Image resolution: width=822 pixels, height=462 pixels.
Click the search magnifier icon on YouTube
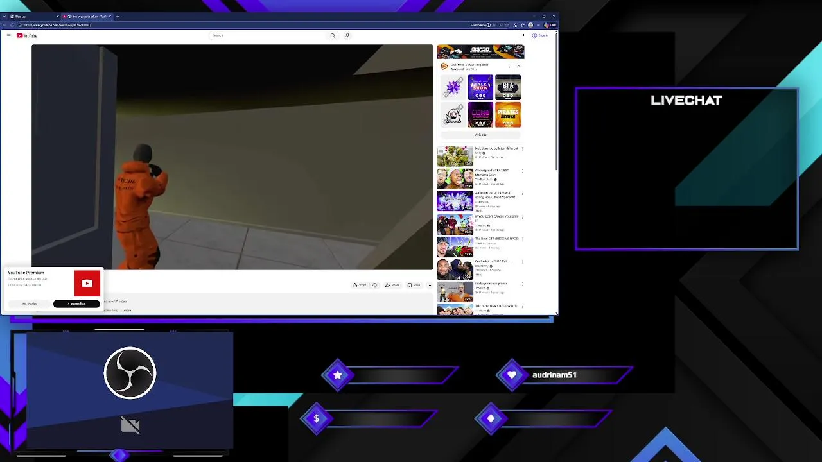[x=333, y=35]
